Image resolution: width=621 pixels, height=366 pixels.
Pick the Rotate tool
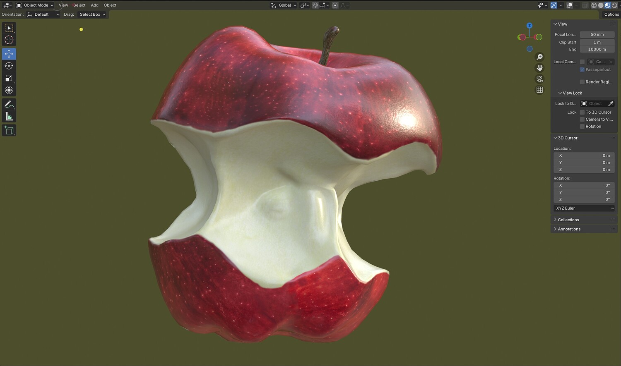click(x=9, y=66)
